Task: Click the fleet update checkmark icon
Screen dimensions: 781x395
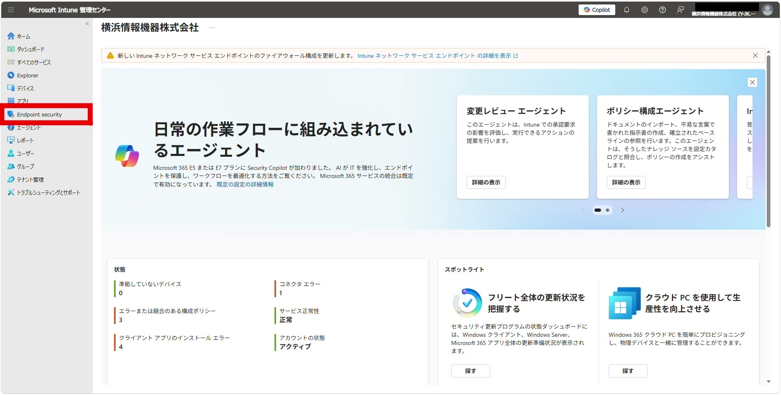Action: tap(467, 303)
